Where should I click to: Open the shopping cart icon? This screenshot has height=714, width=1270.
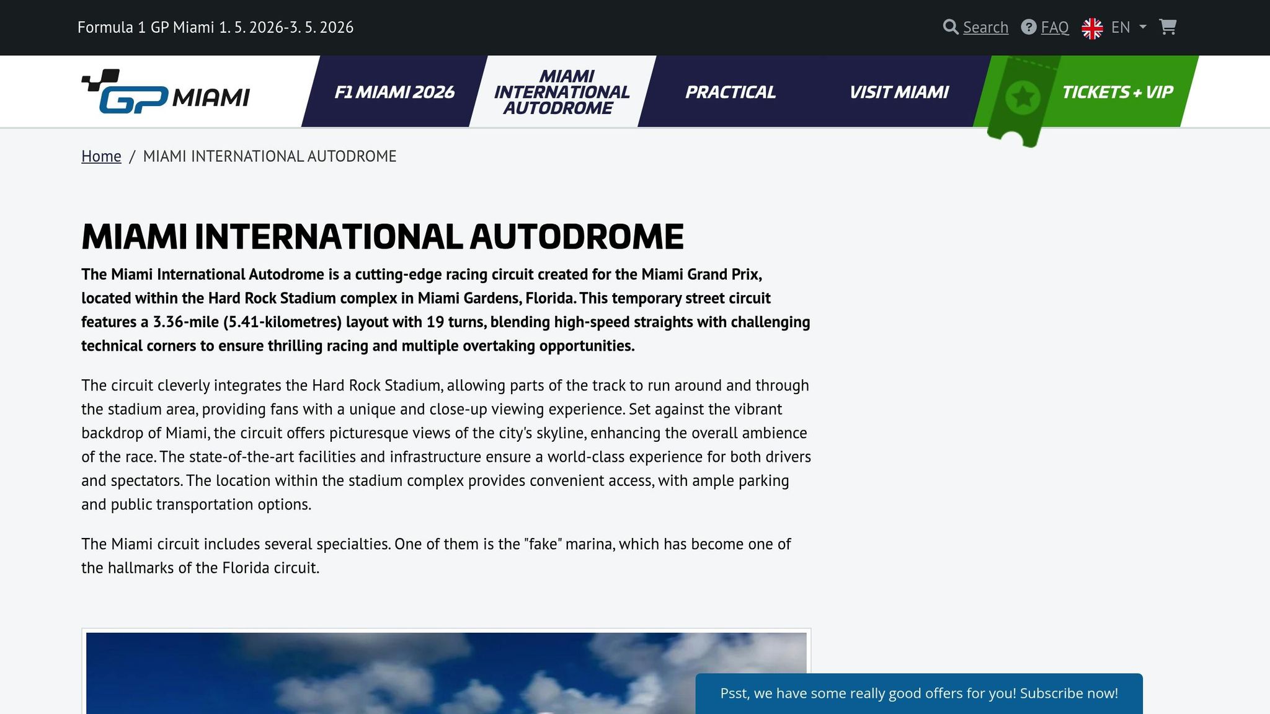coord(1168,27)
